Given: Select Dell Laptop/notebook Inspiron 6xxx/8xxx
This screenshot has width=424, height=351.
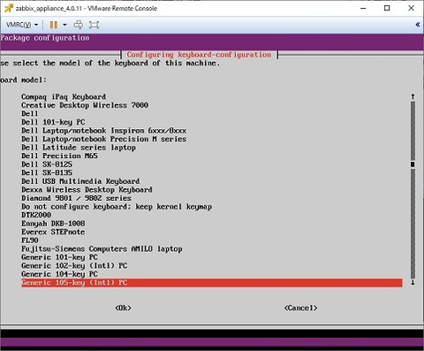Looking at the screenshot, I should (103, 131).
